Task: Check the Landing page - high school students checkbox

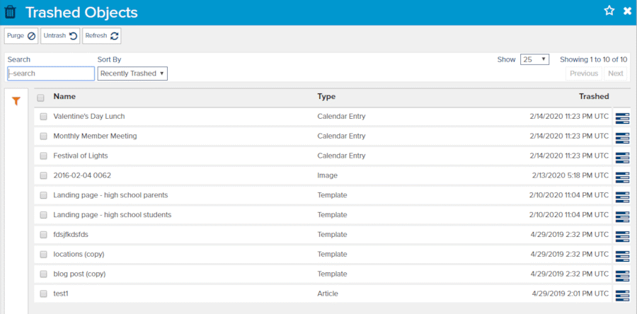Action: (43, 215)
